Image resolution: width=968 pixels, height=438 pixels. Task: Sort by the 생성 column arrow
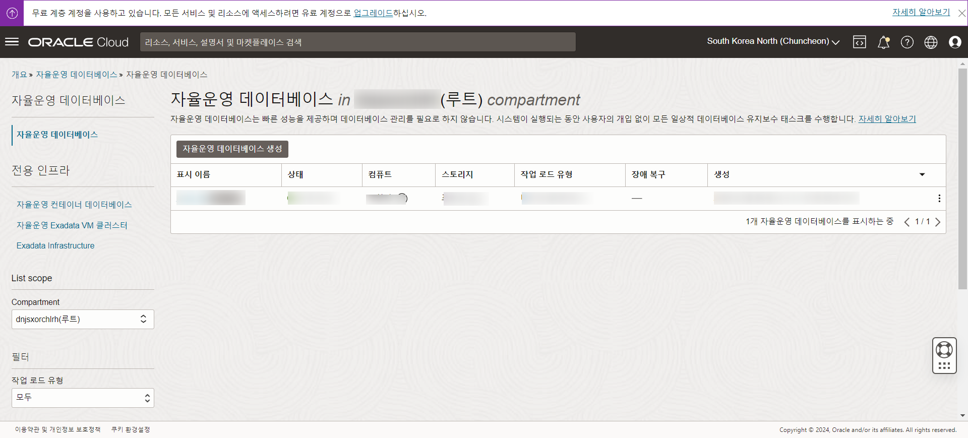pyautogui.click(x=922, y=174)
